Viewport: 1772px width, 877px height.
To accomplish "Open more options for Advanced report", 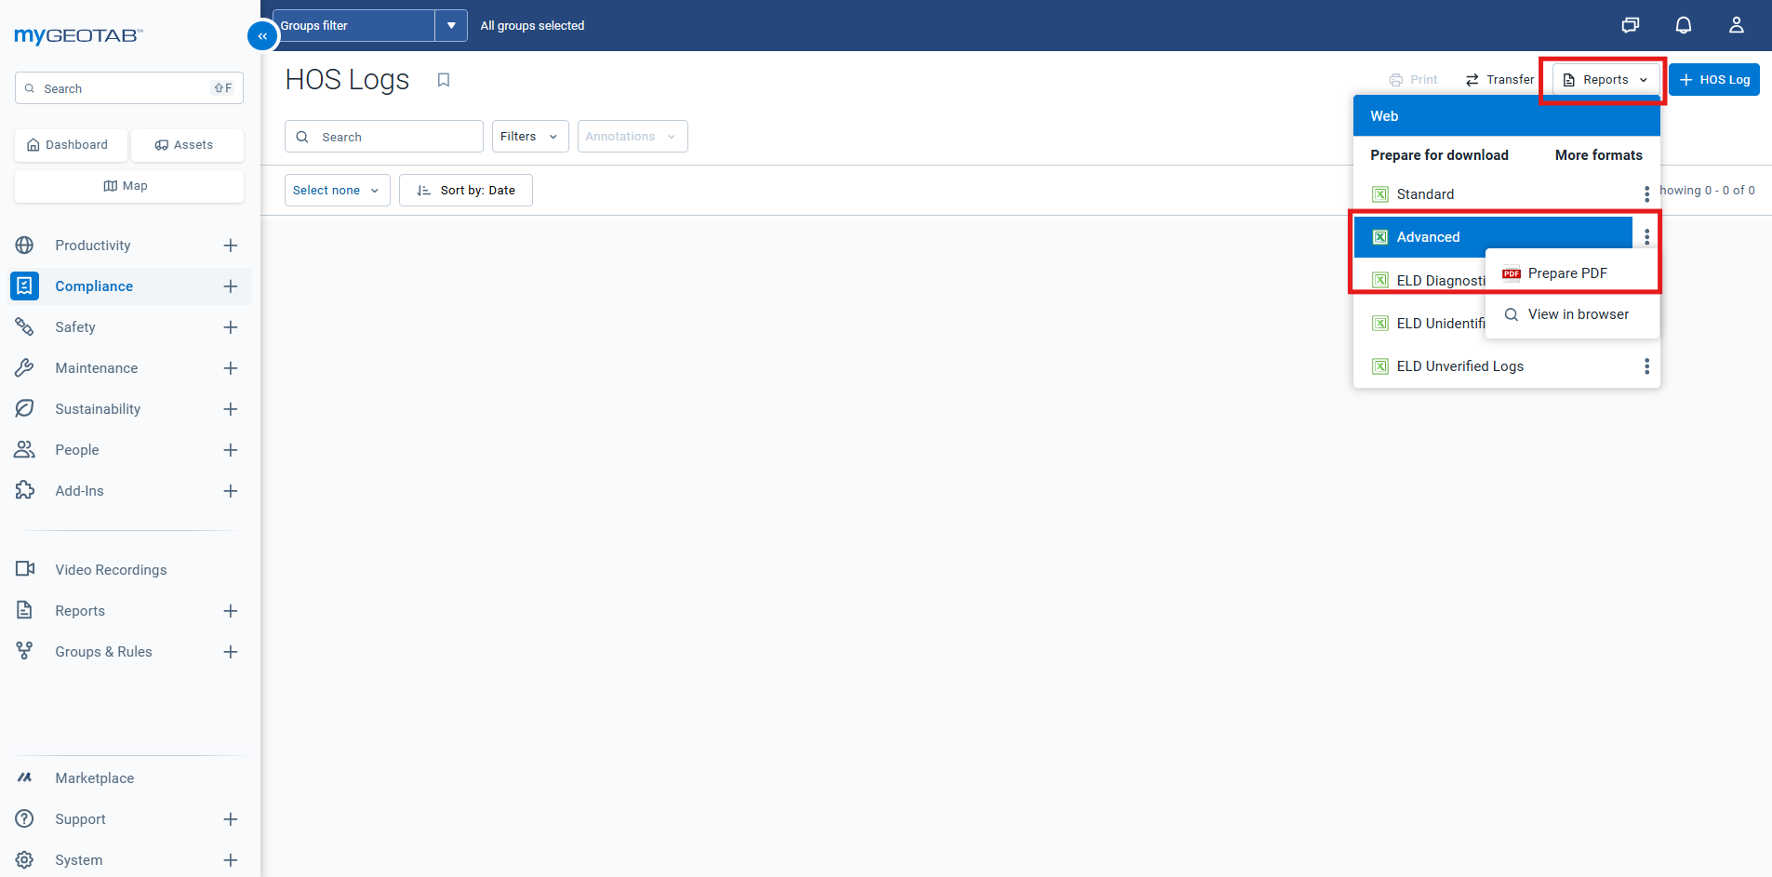I will [x=1646, y=237].
